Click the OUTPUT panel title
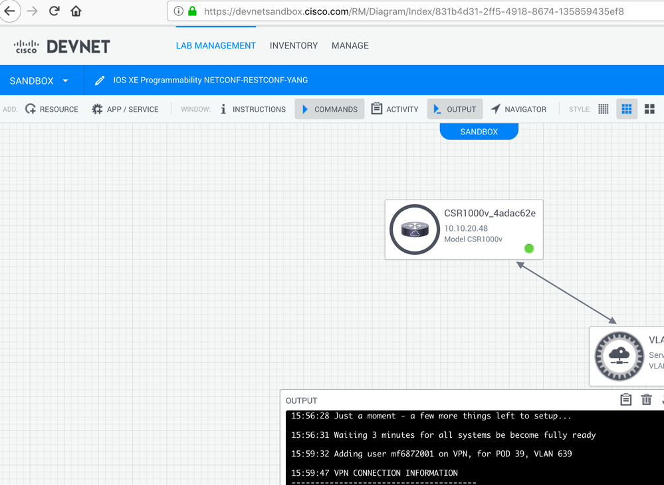Screen dimensions: 664x485 point(301,401)
